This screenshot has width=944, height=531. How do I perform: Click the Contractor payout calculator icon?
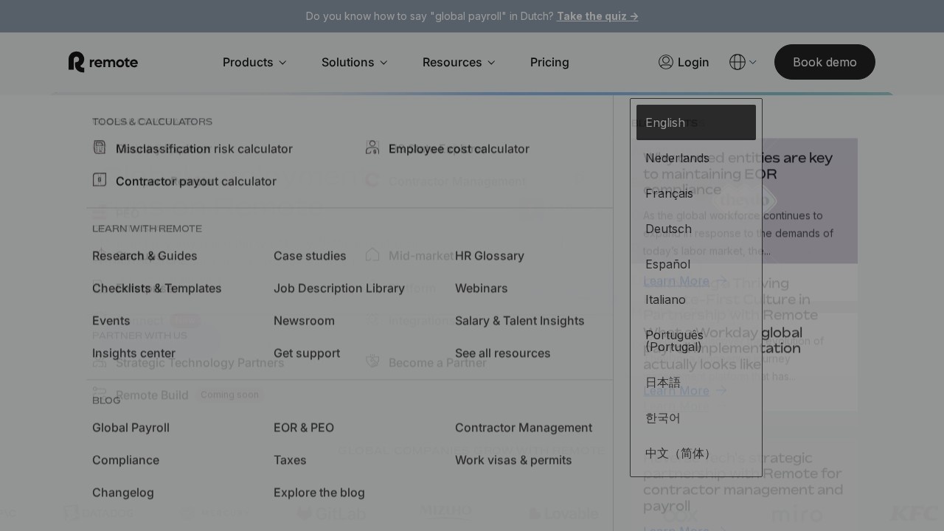pos(100,180)
